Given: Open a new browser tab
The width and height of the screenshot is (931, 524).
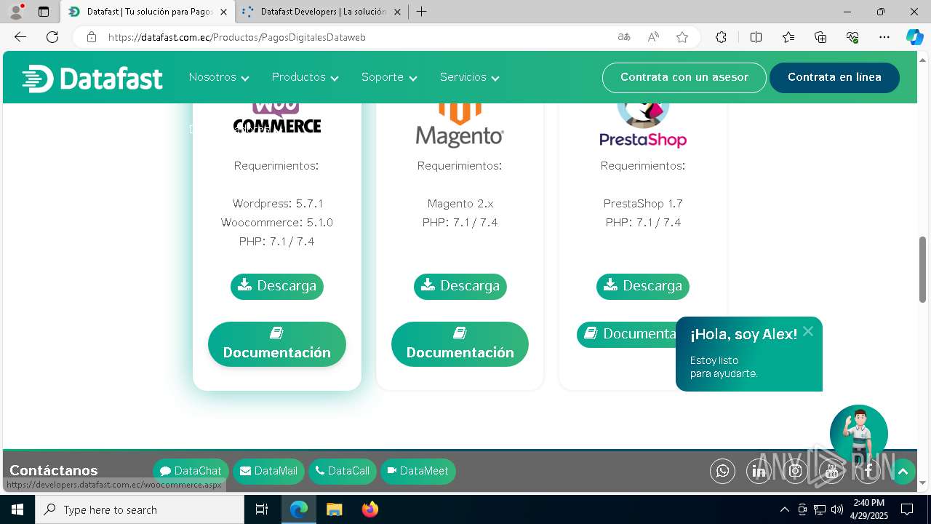Looking at the screenshot, I should coord(421,12).
